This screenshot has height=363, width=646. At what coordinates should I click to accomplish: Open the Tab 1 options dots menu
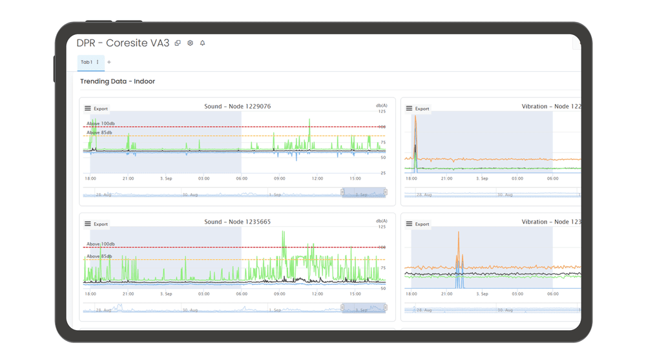pyautogui.click(x=98, y=62)
